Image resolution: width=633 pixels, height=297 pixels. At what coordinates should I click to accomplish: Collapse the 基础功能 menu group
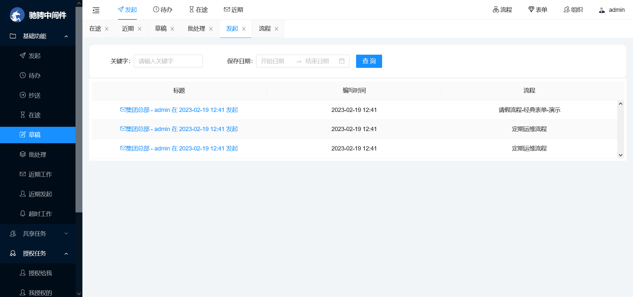tap(66, 36)
